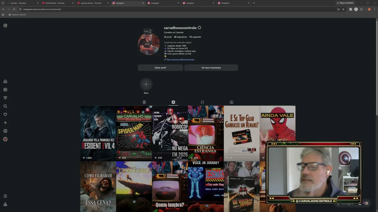Open a new browser tab
The width and height of the screenshot is (378, 212).
[x=254, y=3]
